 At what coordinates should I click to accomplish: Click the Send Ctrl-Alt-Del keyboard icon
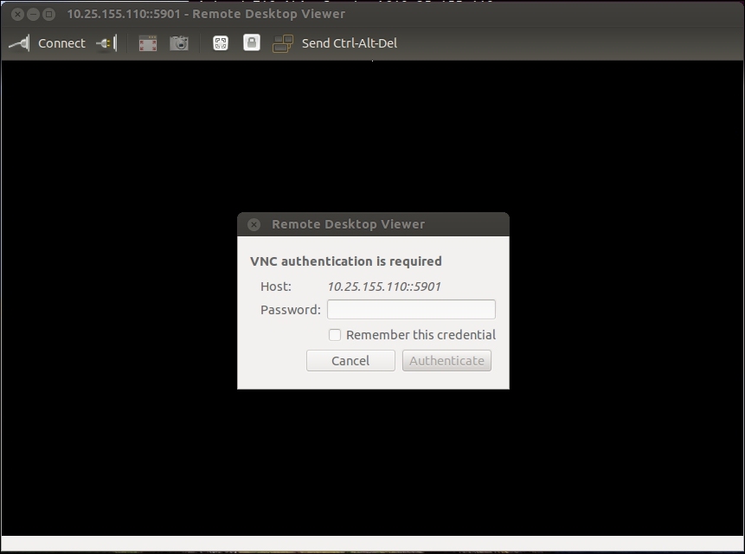tap(282, 42)
